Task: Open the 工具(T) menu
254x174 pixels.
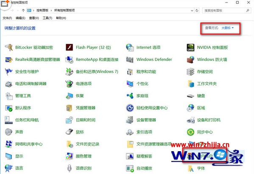Action: tap(47, 18)
